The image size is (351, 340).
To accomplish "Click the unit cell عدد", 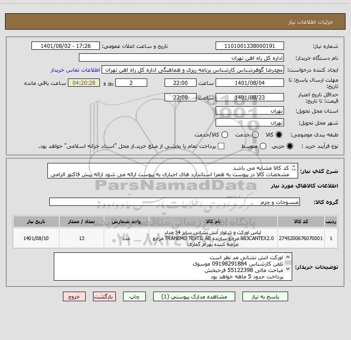I will pos(126,238).
